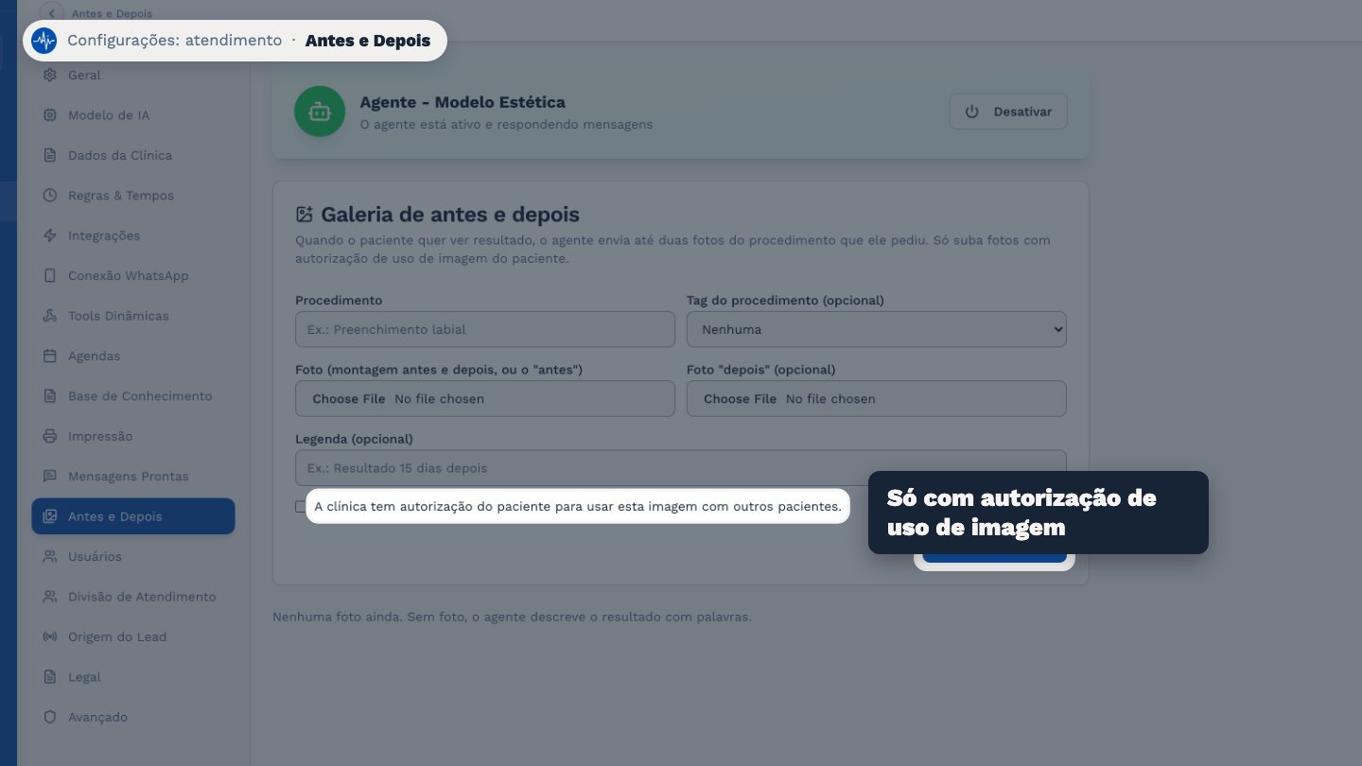Viewport: 1362px width, 766px height.
Task: Click the Legenda optional text field
Action: point(681,468)
